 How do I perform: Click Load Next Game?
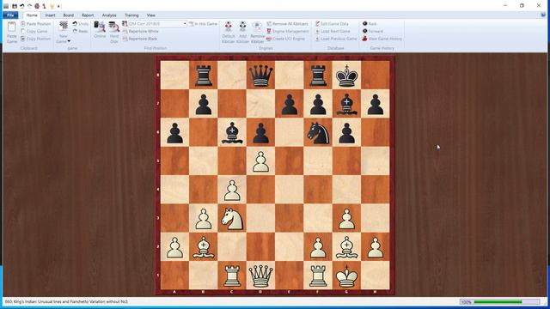(333, 31)
